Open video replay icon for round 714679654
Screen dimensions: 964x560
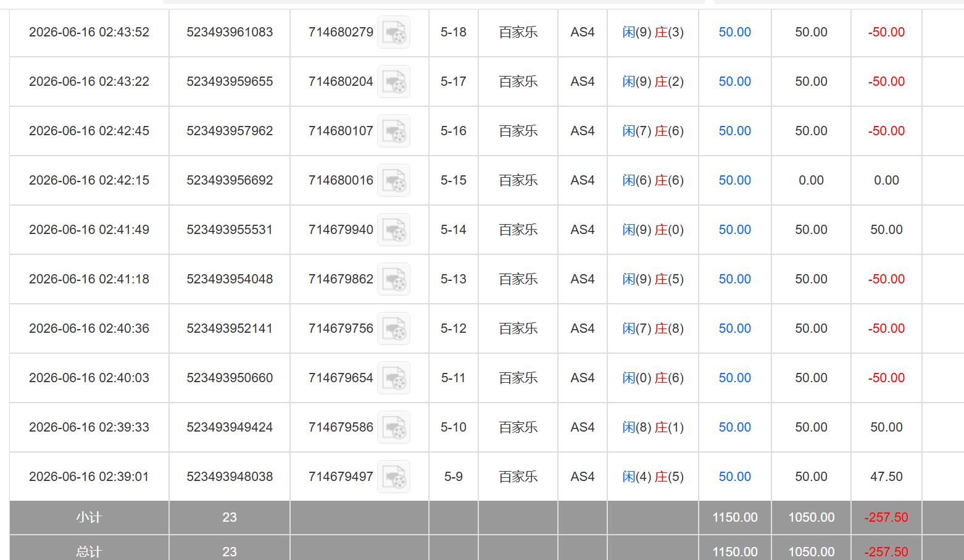click(x=394, y=378)
